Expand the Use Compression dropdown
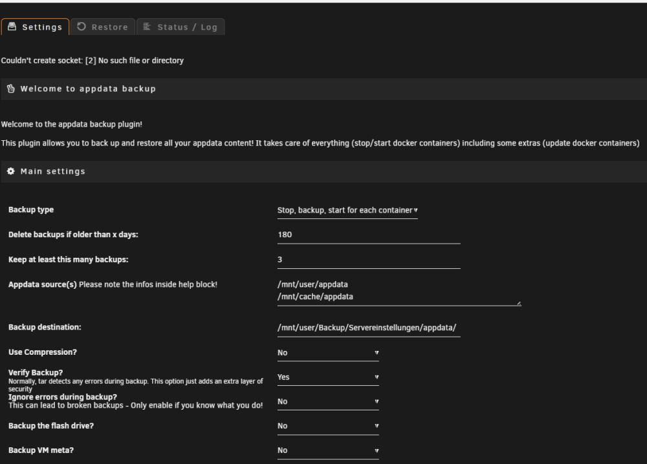This screenshot has height=464, width=647. (x=328, y=353)
